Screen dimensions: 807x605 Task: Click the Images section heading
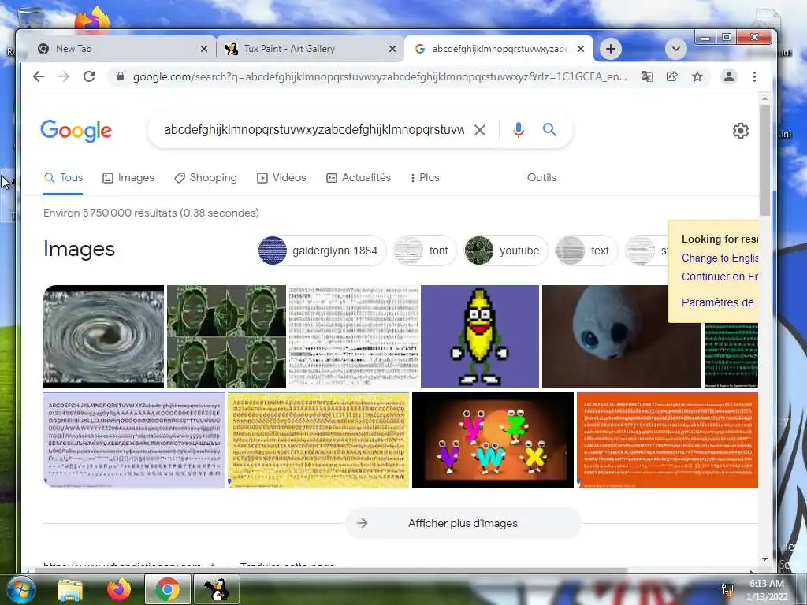click(80, 249)
